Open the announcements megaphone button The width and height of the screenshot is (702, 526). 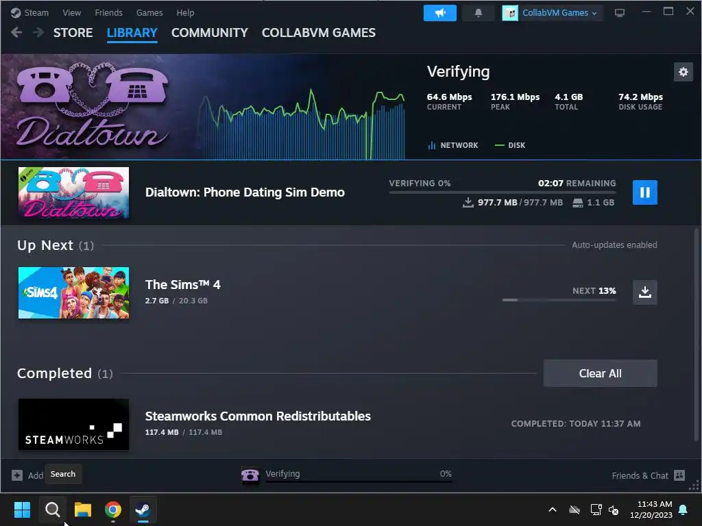pyautogui.click(x=439, y=13)
